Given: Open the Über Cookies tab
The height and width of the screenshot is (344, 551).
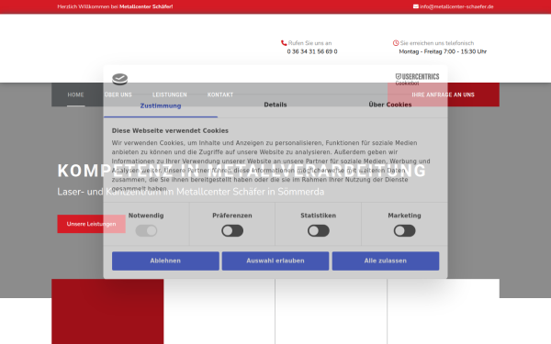Looking at the screenshot, I should [x=390, y=105].
